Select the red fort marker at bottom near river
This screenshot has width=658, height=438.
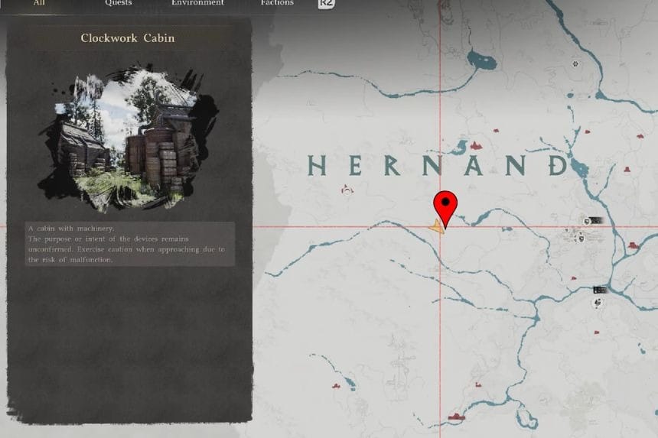tap(457, 416)
